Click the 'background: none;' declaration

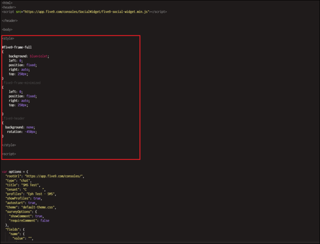pyautogui.click(x=20, y=127)
